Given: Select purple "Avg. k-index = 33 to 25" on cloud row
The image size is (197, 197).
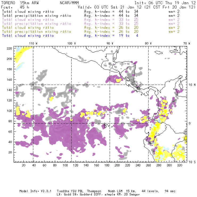Looking at the screenshot, I should click(111, 20).
